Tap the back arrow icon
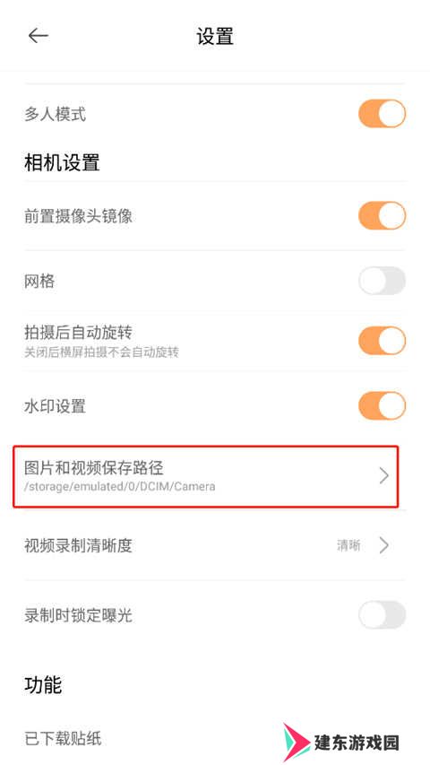430x765 pixels. click(38, 36)
